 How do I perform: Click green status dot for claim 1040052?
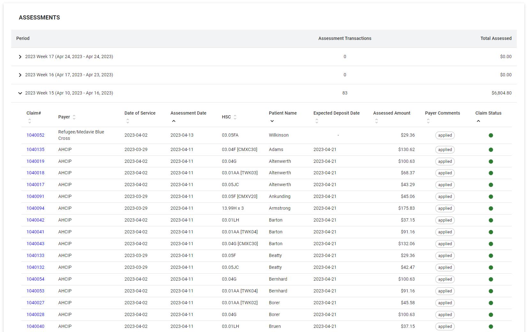click(491, 135)
